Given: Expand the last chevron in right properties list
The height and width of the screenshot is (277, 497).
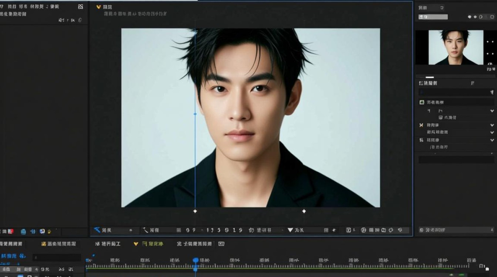Looking at the screenshot, I should (492, 140).
